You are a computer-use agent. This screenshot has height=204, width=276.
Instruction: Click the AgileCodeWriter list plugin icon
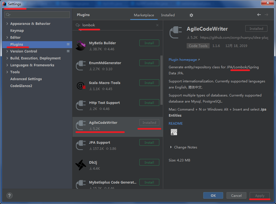click(81, 125)
